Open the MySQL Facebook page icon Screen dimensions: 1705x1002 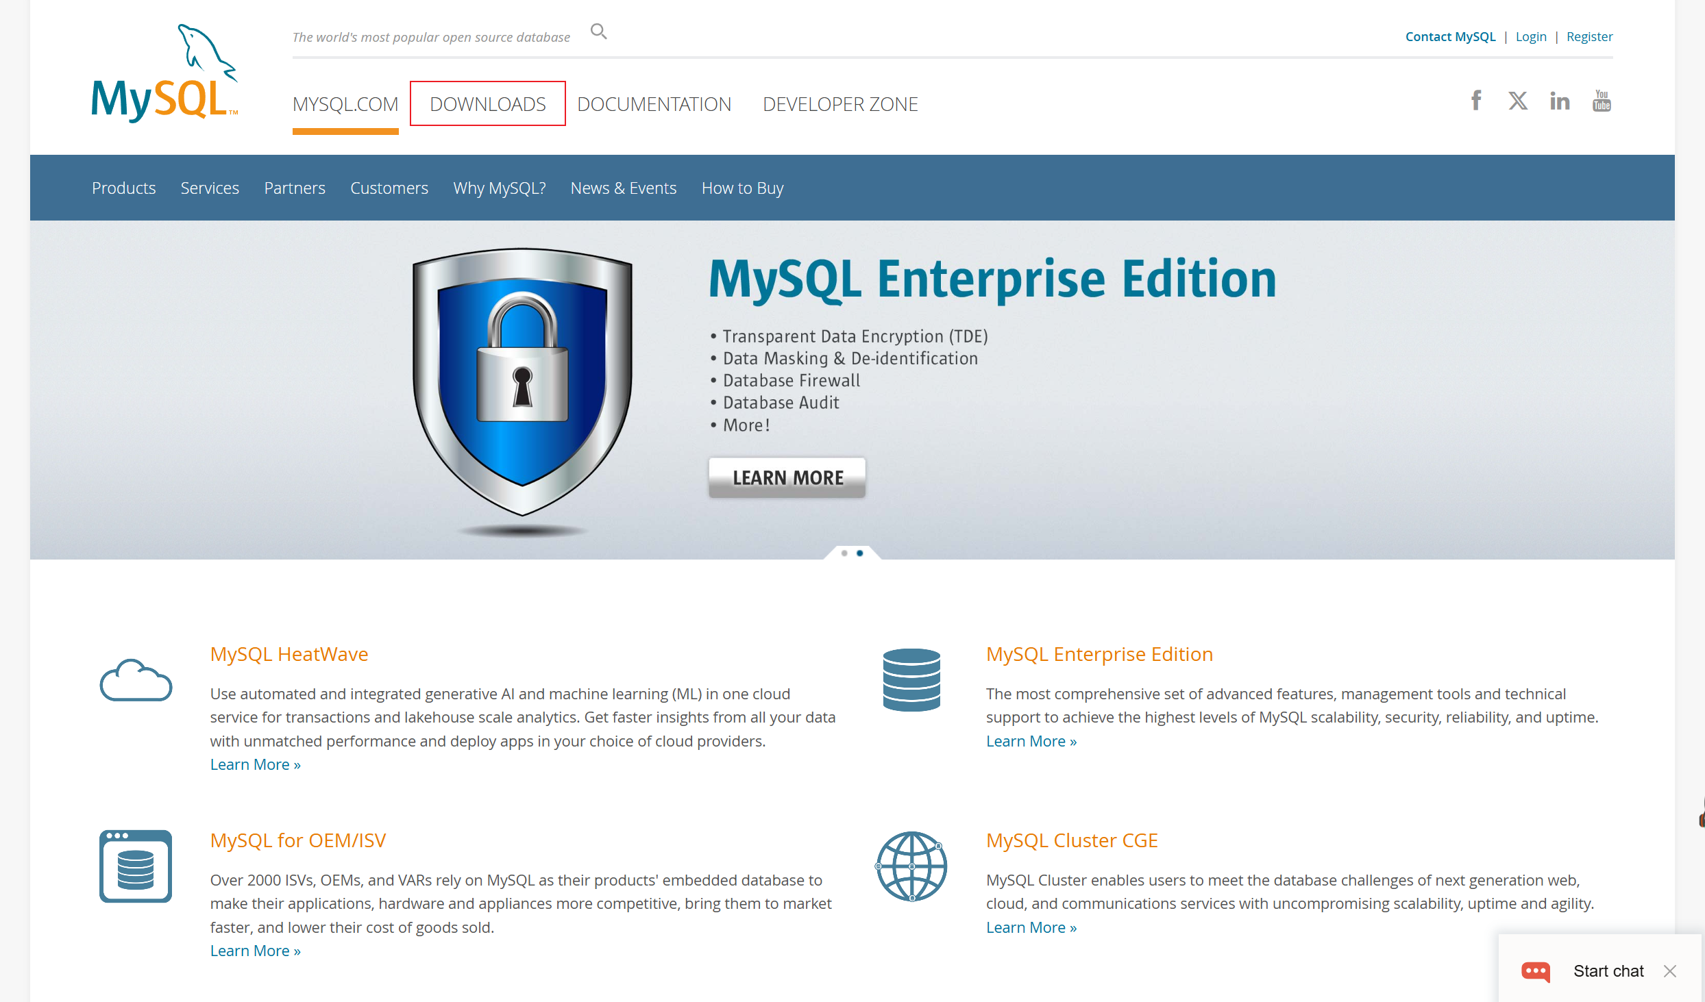pos(1476,101)
